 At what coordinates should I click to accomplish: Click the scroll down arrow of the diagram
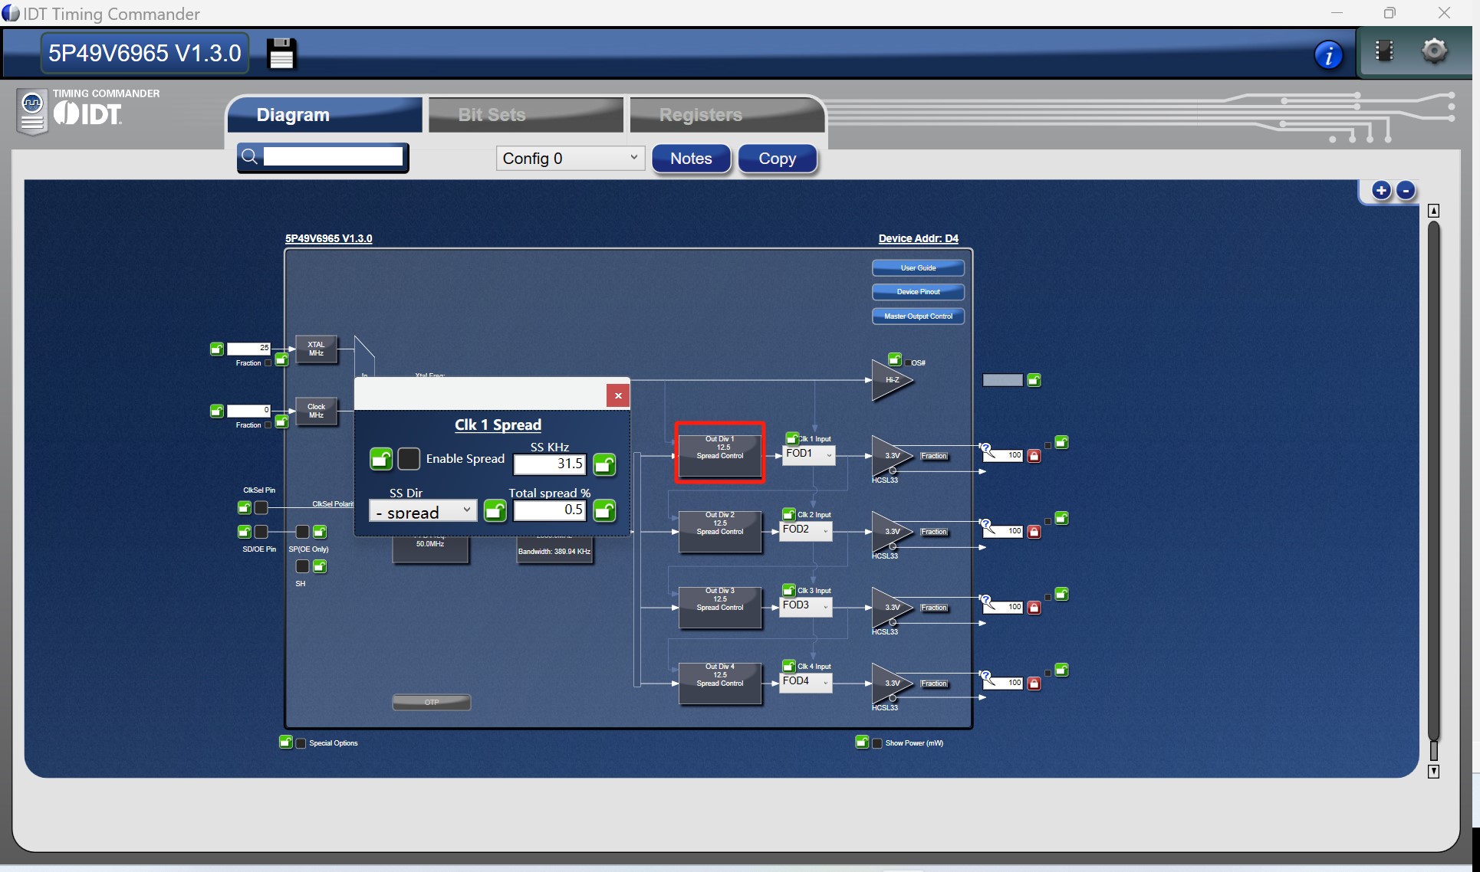tap(1433, 771)
